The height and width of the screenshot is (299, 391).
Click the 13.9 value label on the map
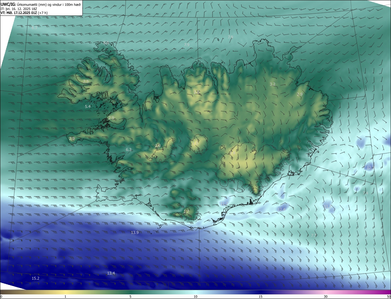click(x=135, y=232)
